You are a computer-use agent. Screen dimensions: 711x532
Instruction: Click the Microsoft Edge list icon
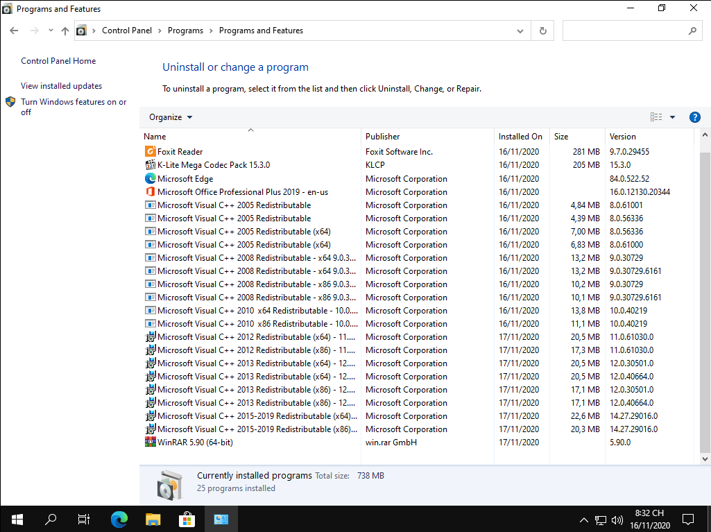tap(150, 179)
